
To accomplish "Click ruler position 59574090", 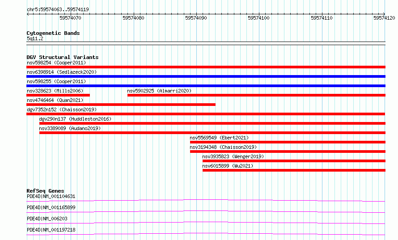I will coord(196,18).
